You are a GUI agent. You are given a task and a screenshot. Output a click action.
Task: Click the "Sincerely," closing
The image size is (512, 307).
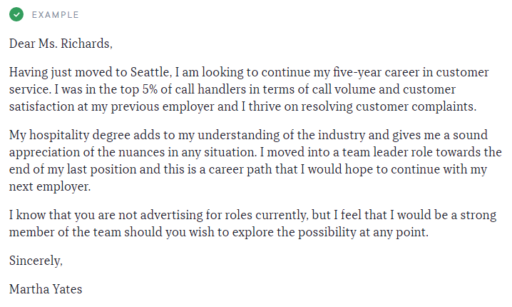[36, 260]
